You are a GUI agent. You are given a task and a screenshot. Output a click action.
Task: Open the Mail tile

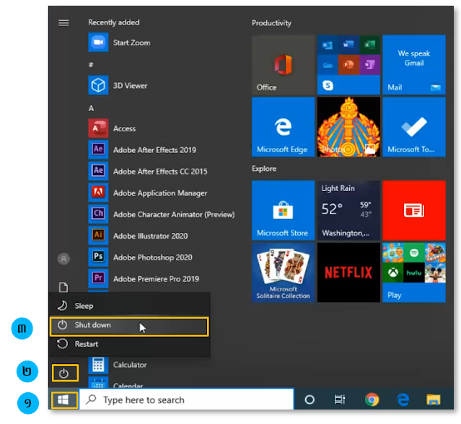[414, 65]
